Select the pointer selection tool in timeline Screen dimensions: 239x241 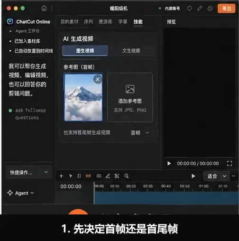(70, 176)
